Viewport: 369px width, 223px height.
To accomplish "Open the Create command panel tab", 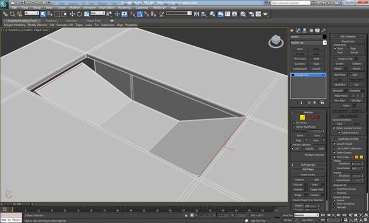I will click(x=292, y=30).
